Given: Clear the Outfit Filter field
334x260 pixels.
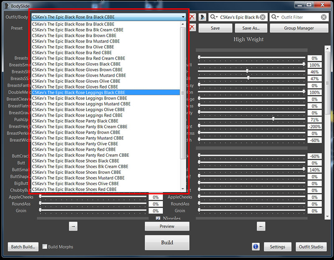Looking at the screenshot, I should coord(324,17).
